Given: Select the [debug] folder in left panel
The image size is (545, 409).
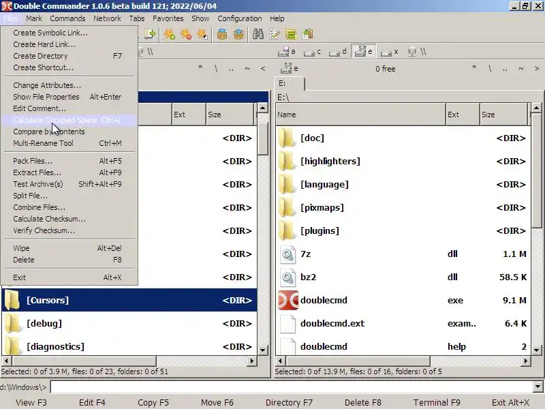Looking at the screenshot, I should (x=129, y=323).
